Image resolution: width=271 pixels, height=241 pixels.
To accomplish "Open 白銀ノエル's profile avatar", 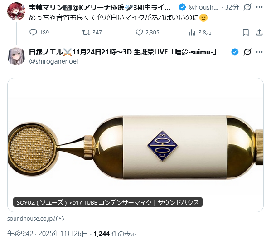I will [16, 56].
